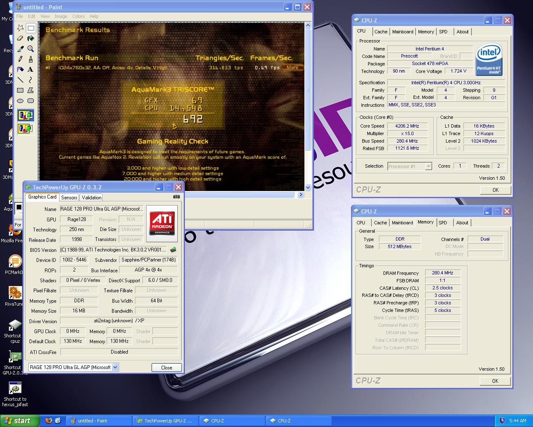The width and height of the screenshot is (533, 427).
Task: Launch Firefox from quick launch bar
Action: [49, 421]
